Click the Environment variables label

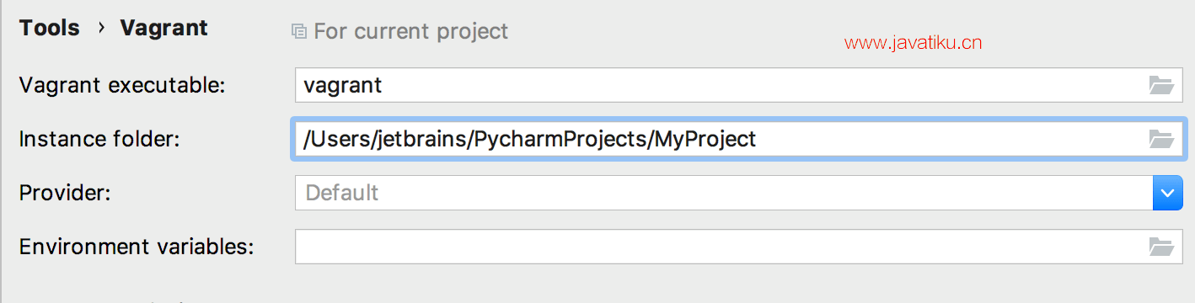tap(137, 247)
